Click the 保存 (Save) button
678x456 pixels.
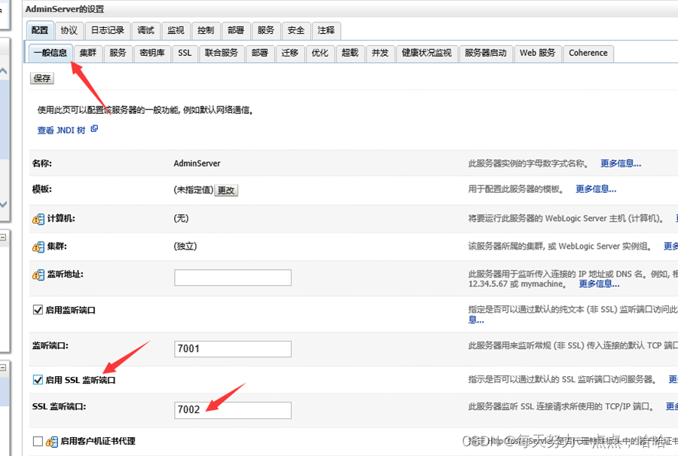[x=41, y=78]
